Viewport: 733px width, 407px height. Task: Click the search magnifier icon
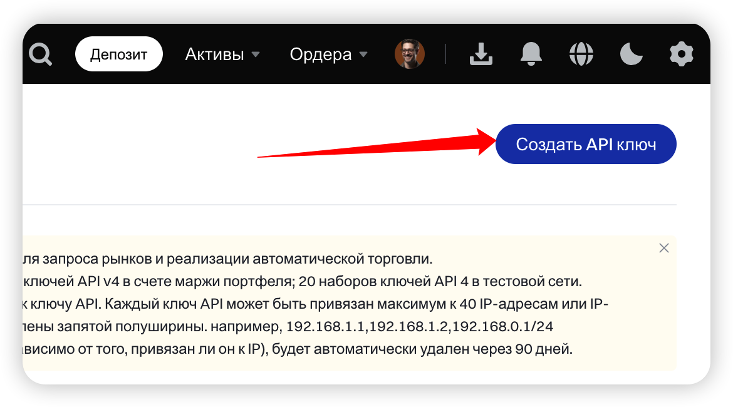41,54
